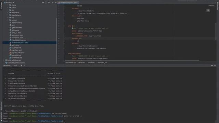
Task: Switch to the docker-compose.yml editor tab
Action: coord(68,2)
